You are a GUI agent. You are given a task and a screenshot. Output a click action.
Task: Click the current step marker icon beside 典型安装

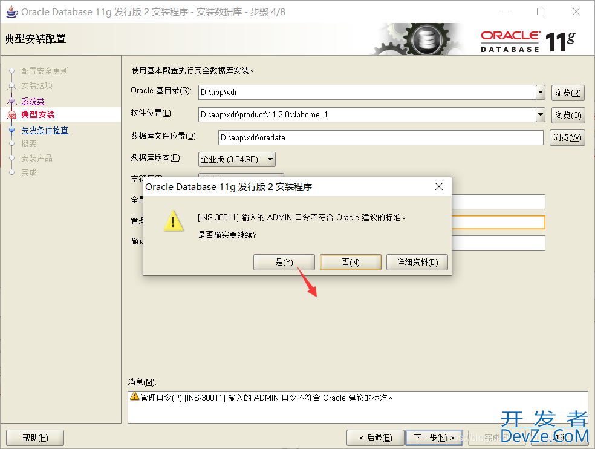pyautogui.click(x=11, y=115)
